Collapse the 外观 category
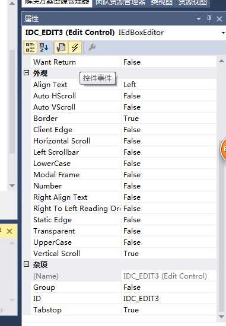226x326 pixels. [26, 73]
